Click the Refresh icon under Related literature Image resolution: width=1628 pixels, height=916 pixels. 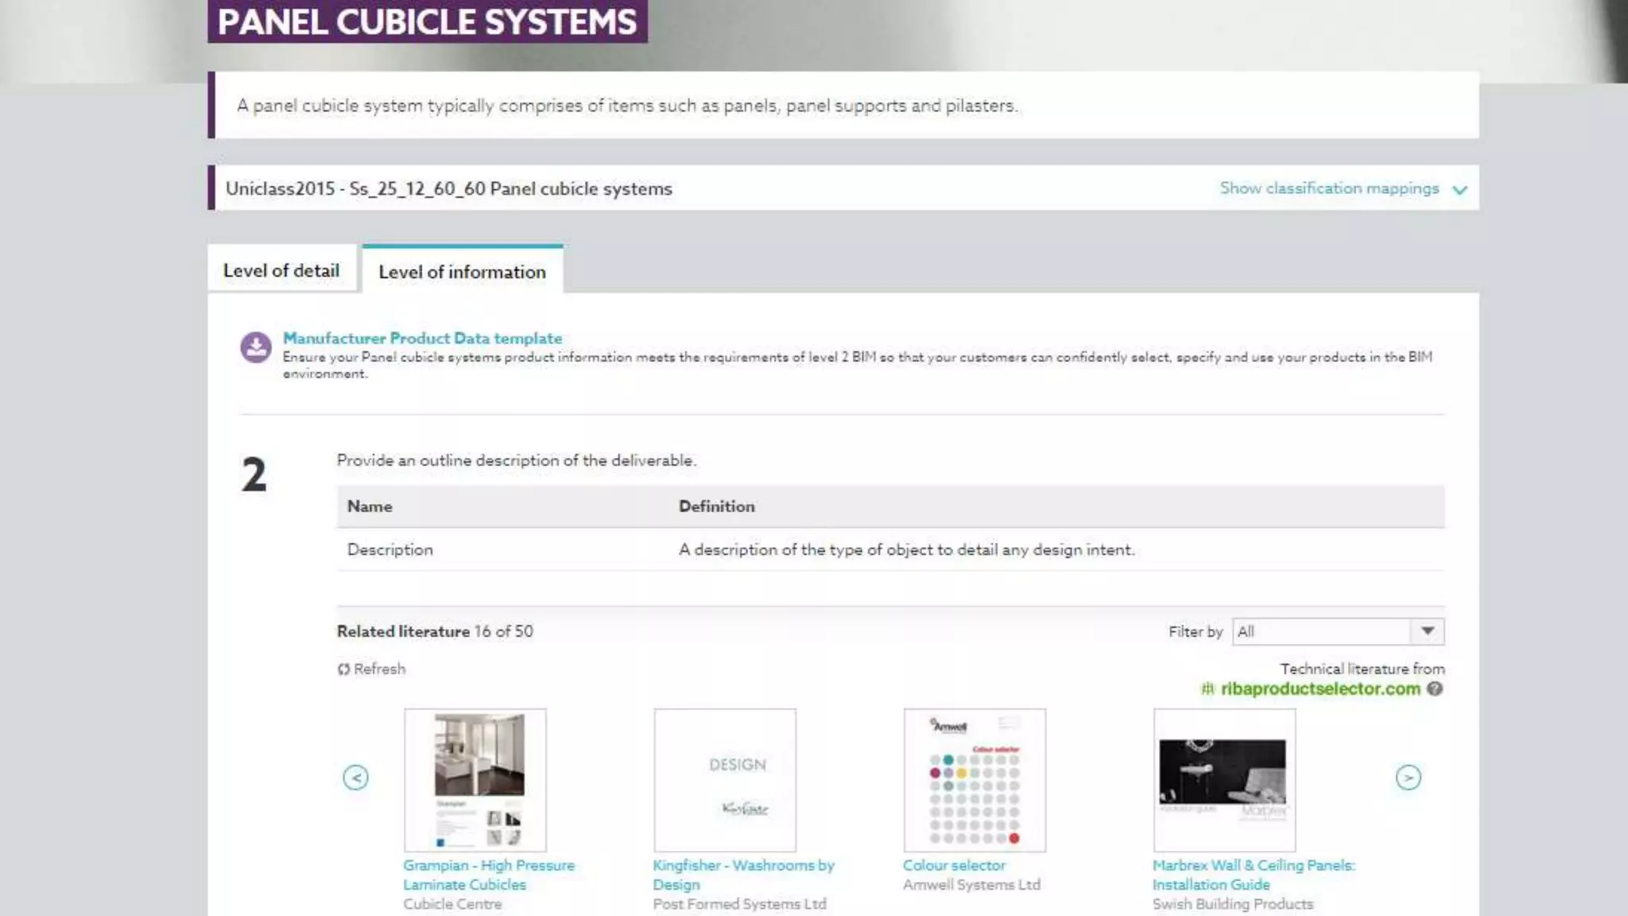click(x=343, y=670)
